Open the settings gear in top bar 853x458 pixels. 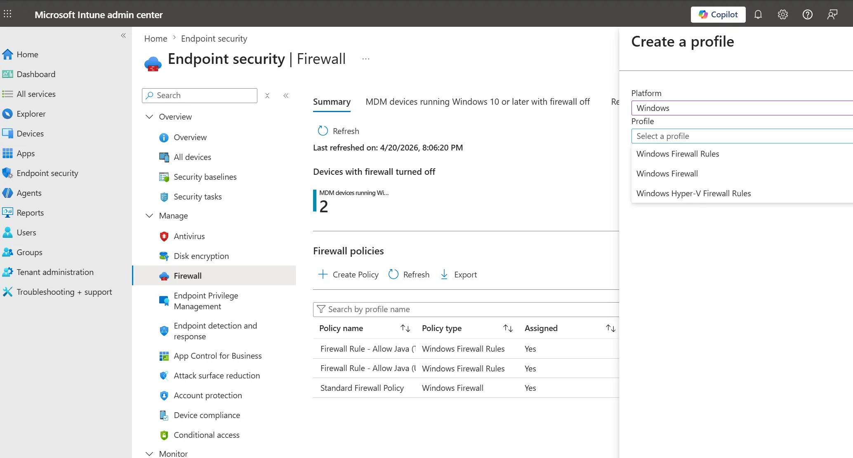(782, 14)
